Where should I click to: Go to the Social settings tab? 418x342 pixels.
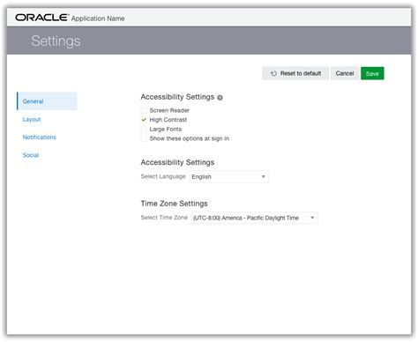tap(31, 155)
